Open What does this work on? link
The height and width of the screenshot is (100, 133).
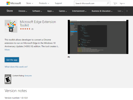point(16,67)
